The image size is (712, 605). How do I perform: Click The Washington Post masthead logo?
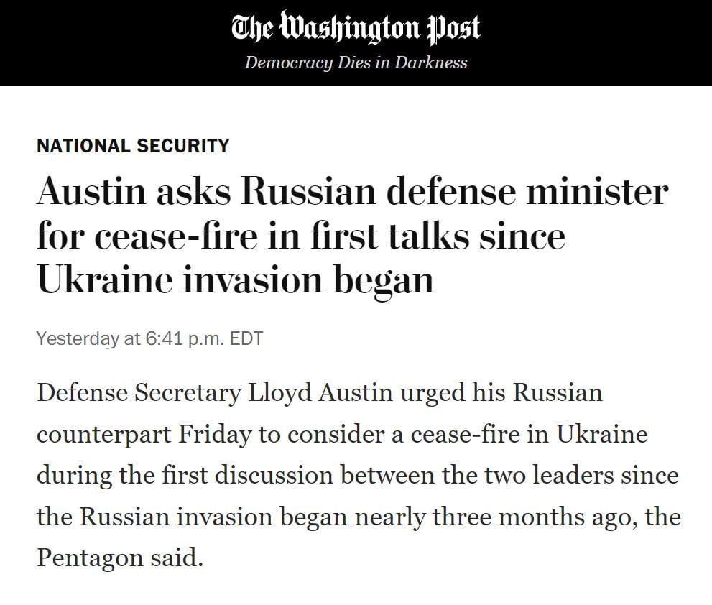[356, 27]
